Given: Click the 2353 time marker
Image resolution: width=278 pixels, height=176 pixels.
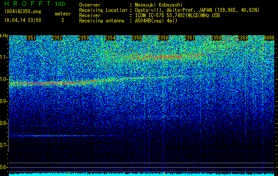Looking at the screenshot, I should click(84, 38).
